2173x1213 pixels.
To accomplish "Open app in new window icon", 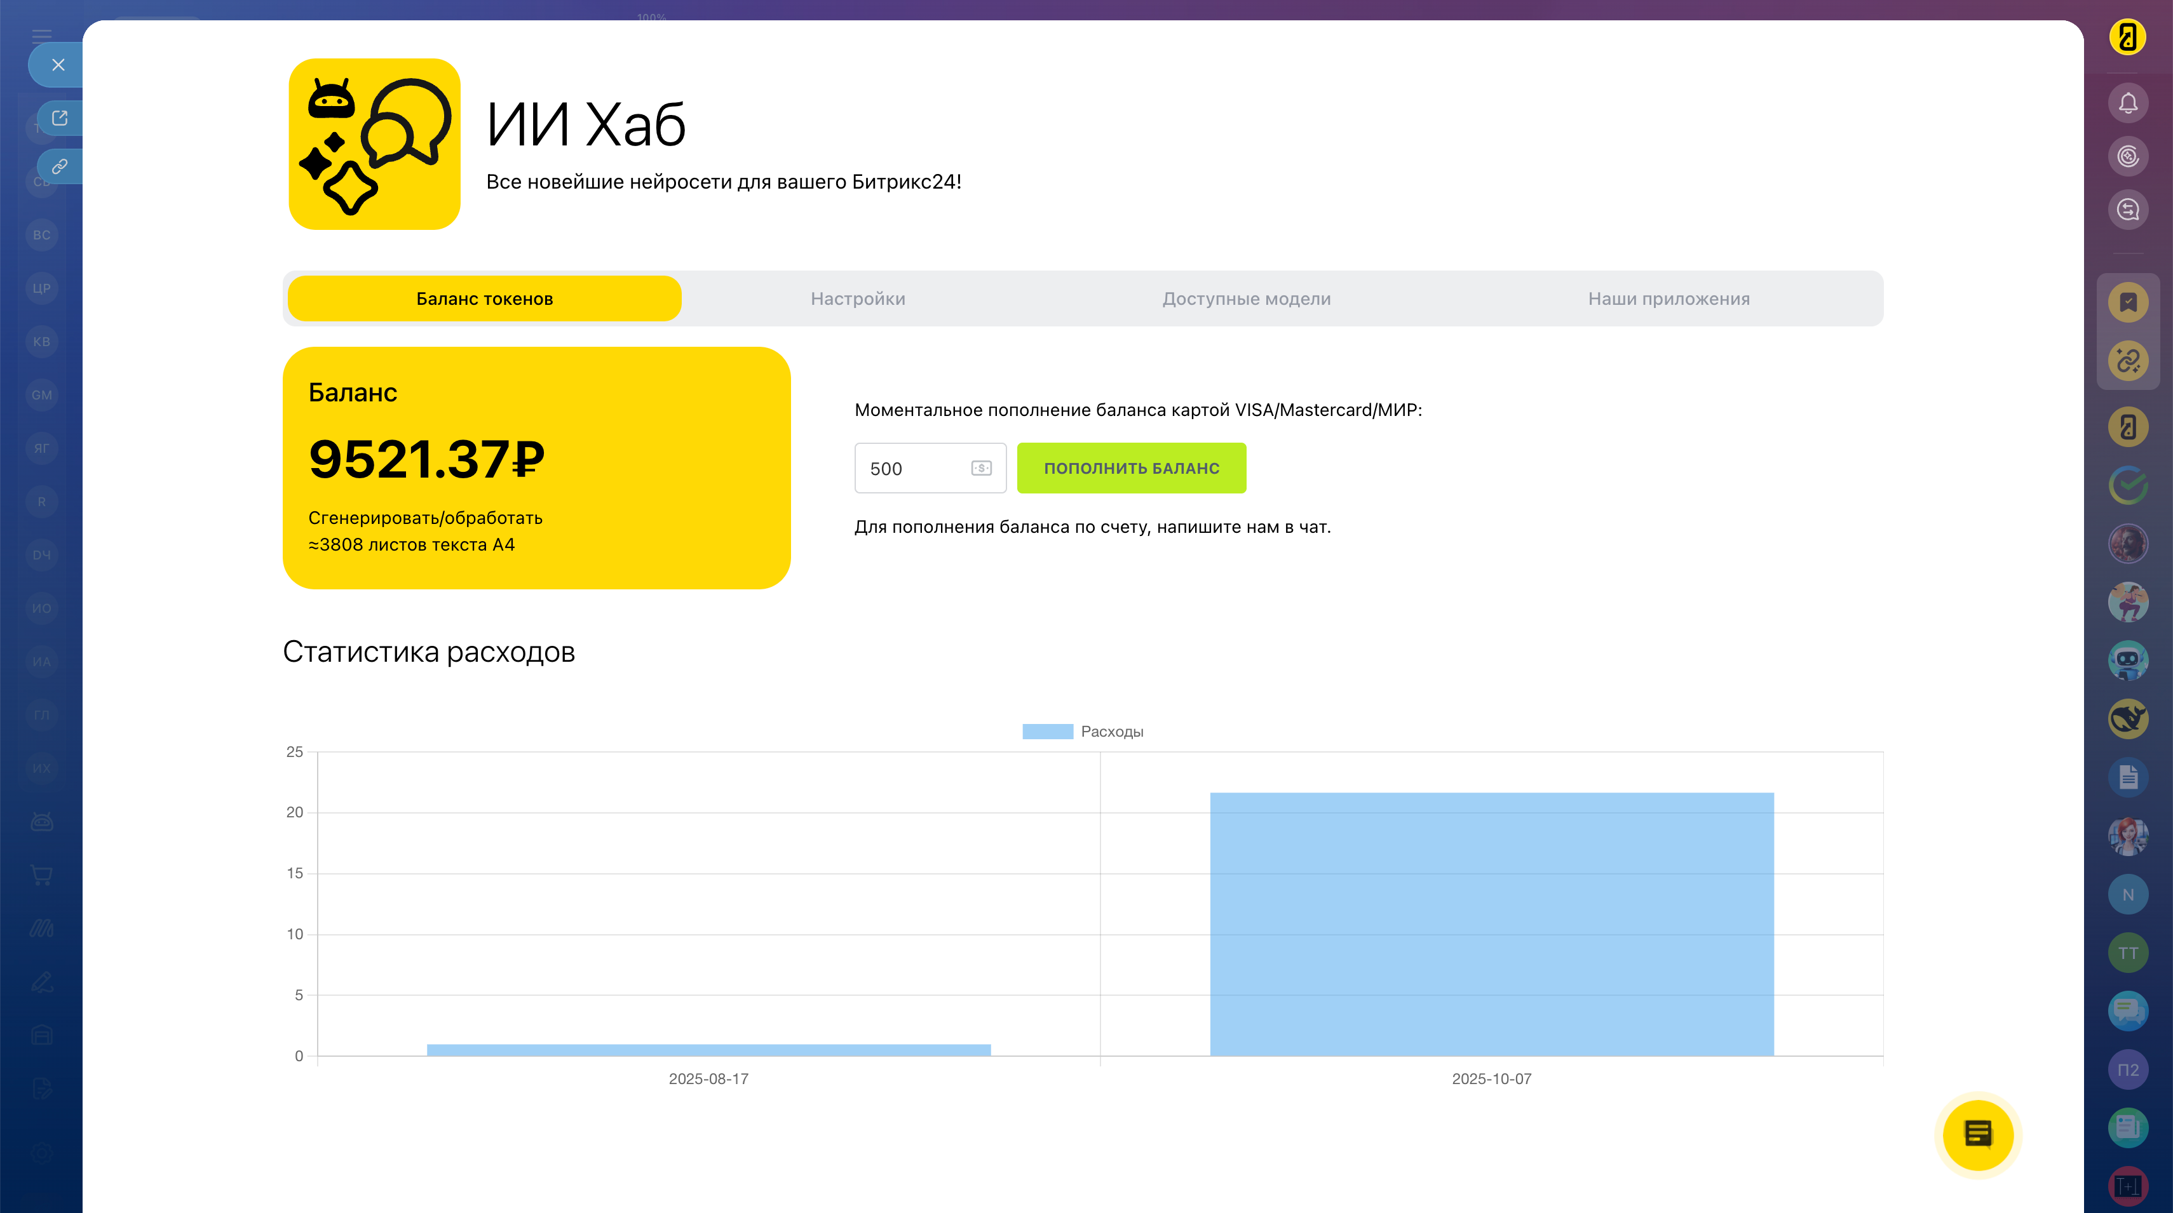I will [x=59, y=118].
